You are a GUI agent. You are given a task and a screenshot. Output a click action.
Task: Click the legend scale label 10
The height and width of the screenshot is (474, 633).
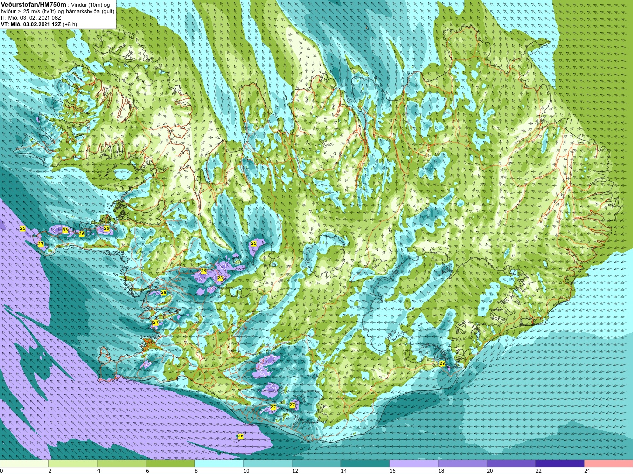[246, 471]
